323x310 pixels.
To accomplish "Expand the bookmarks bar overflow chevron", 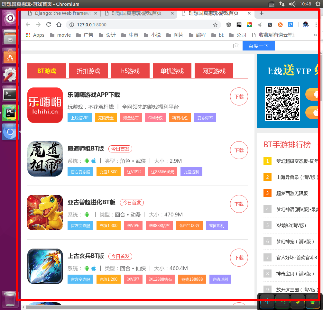I will coord(315,35).
